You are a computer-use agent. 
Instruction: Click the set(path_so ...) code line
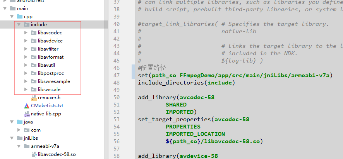click(235, 76)
